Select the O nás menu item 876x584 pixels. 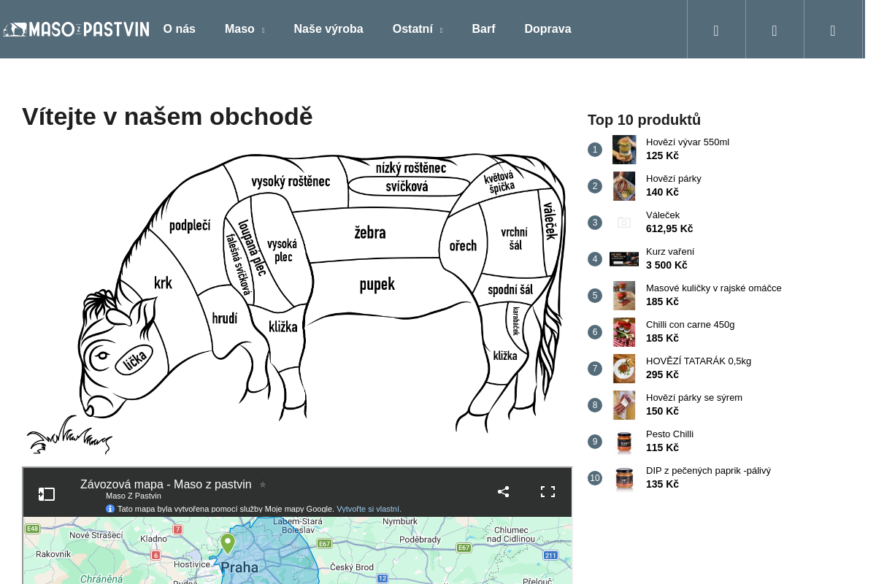179,28
